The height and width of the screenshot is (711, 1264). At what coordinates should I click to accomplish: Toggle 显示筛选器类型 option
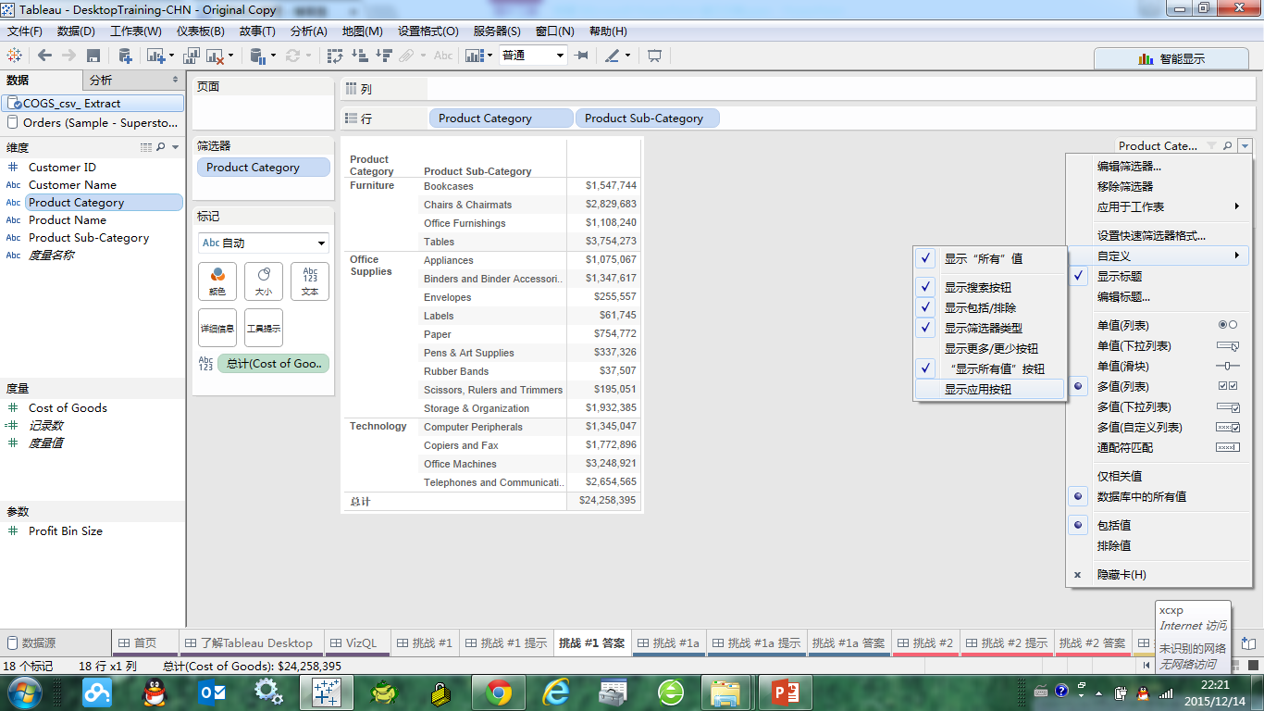click(988, 329)
